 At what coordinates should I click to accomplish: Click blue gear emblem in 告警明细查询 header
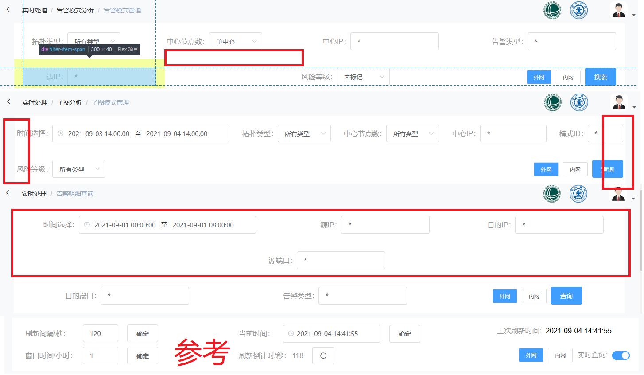click(x=578, y=194)
